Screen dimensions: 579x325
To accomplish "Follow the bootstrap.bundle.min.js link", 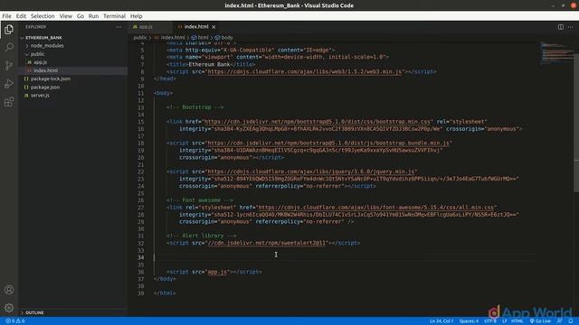I will click(x=328, y=143).
